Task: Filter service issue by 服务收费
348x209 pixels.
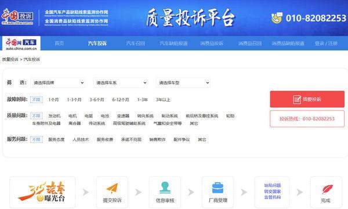Action: tap(105, 140)
